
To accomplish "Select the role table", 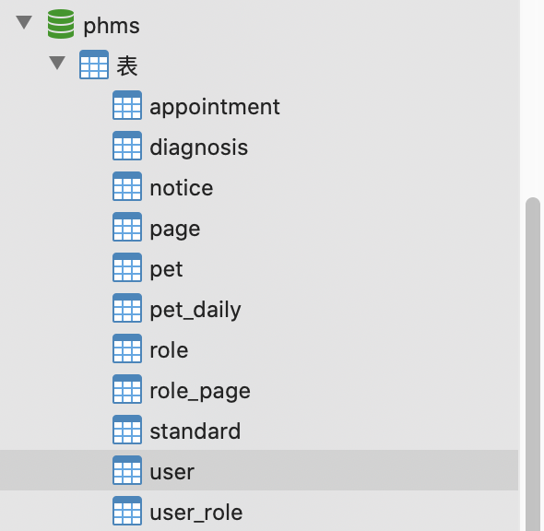I will (259, 348).
